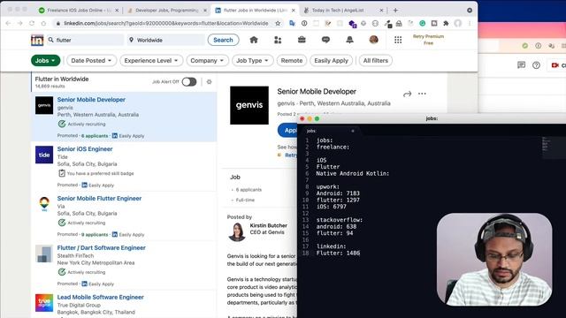The height and width of the screenshot is (318, 566).
Task: Select the jobs: tab in the editor
Action: (x=331, y=131)
